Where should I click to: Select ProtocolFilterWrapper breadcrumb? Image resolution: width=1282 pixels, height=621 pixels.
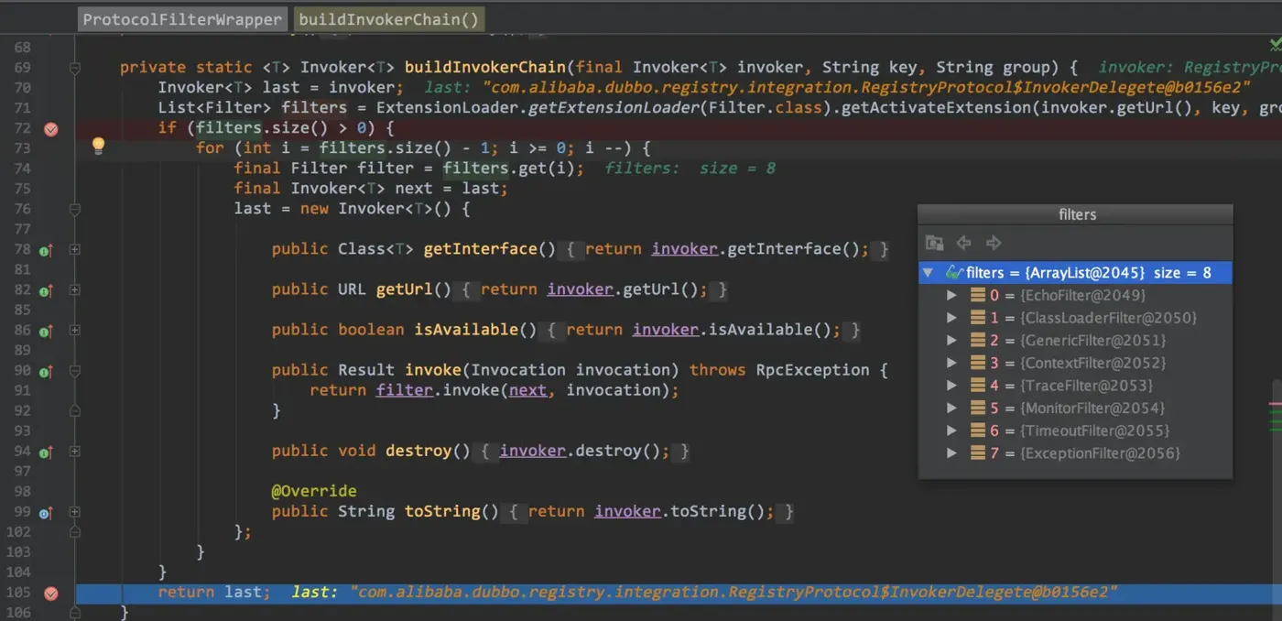pos(182,19)
